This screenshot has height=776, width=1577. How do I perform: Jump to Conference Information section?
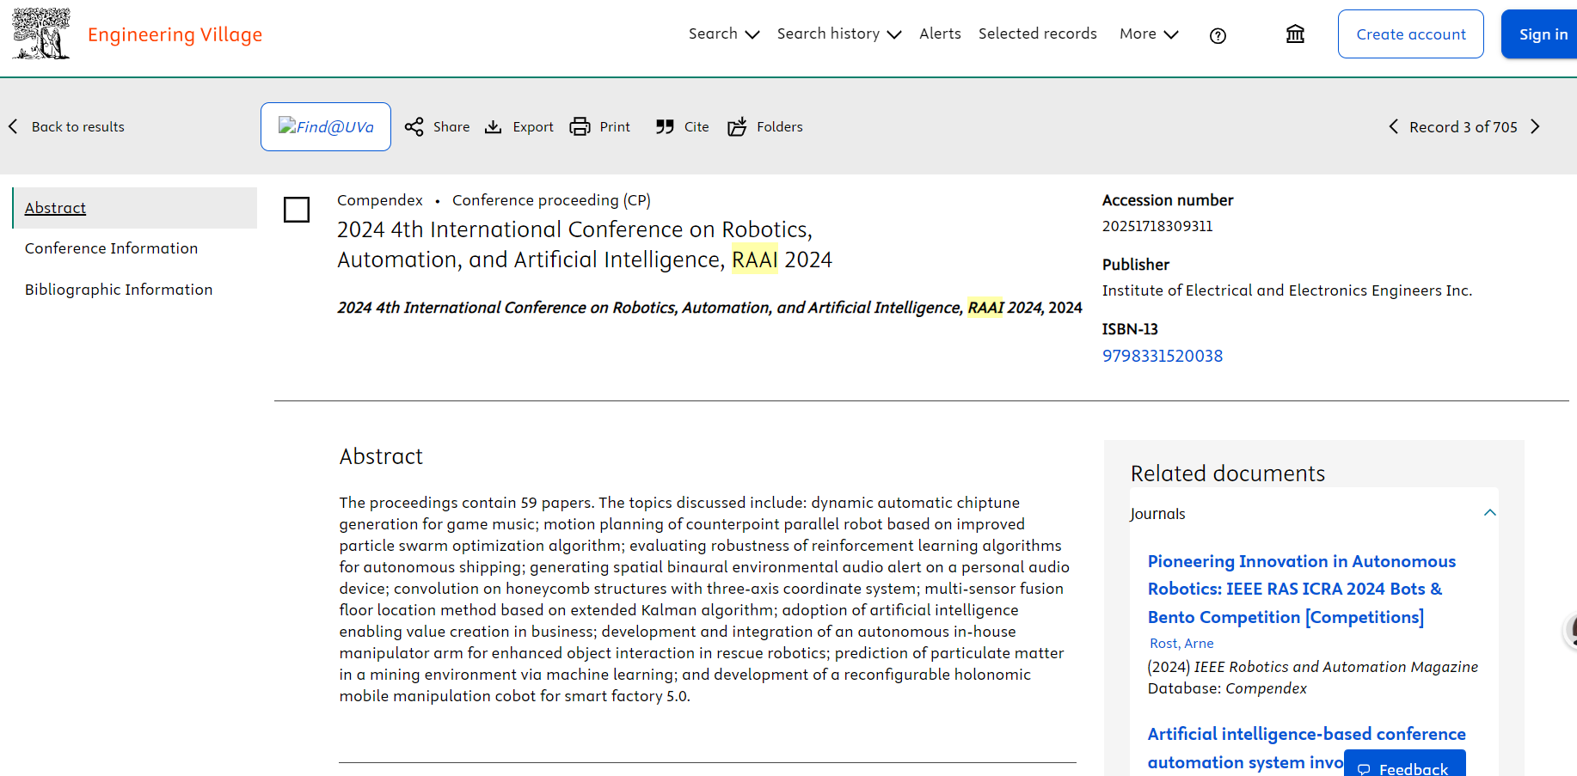click(x=111, y=248)
